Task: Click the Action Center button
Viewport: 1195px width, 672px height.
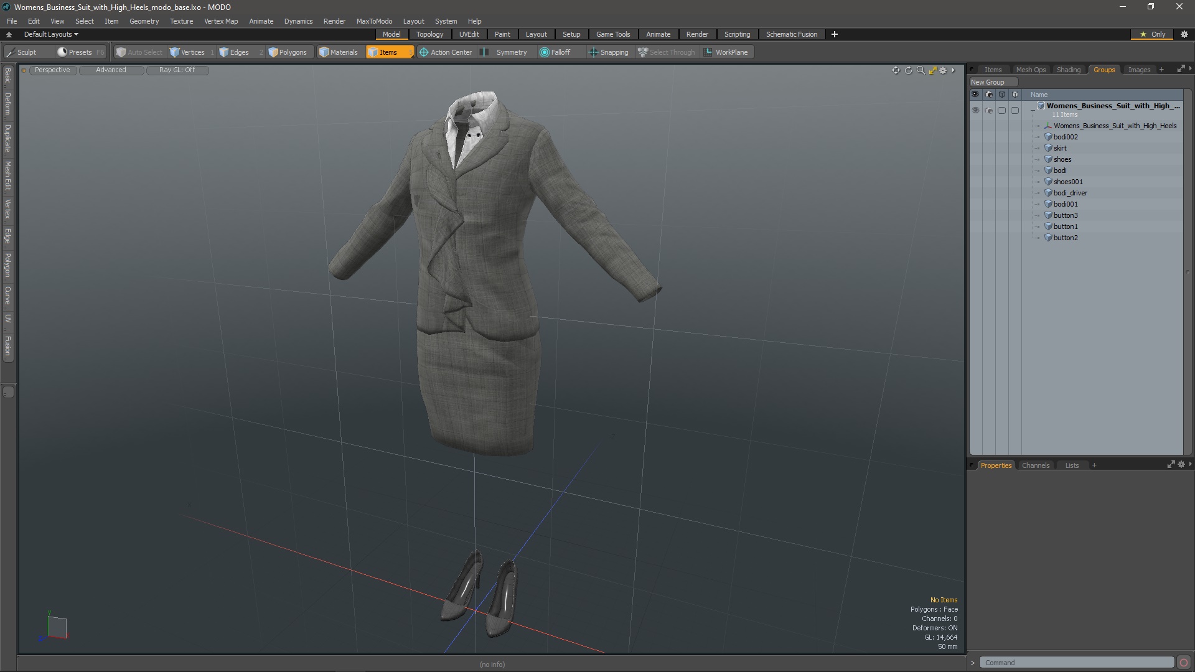Action: click(445, 52)
